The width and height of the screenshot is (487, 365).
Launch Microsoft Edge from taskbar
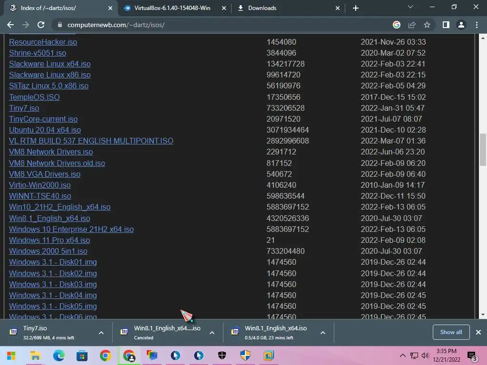click(x=58, y=355)
